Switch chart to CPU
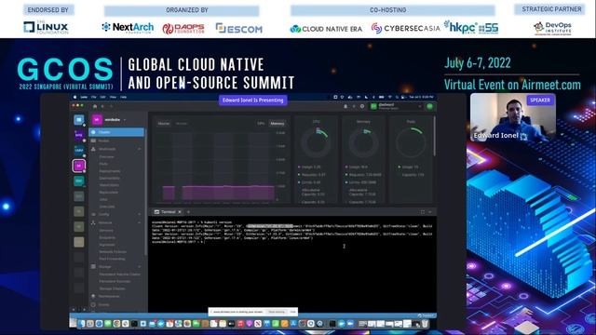This screenshot has height=335, width=596. coord(261,124)
